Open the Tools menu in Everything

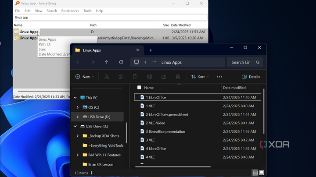click(x=87, y=11)
